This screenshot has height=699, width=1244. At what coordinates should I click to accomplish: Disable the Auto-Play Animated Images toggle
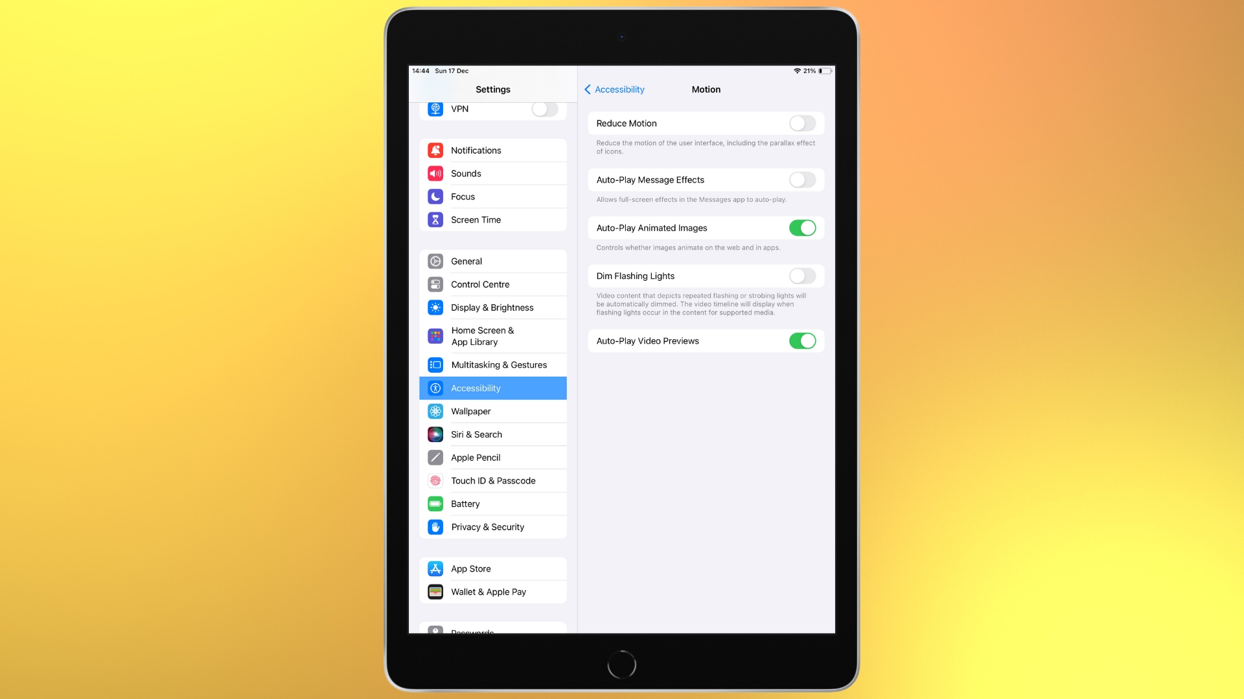(802, 228)
